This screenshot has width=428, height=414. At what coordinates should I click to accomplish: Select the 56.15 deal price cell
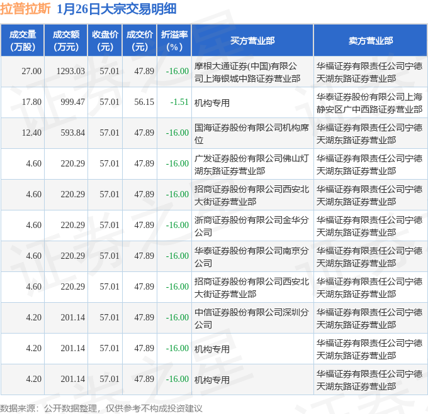coord(144,102)
